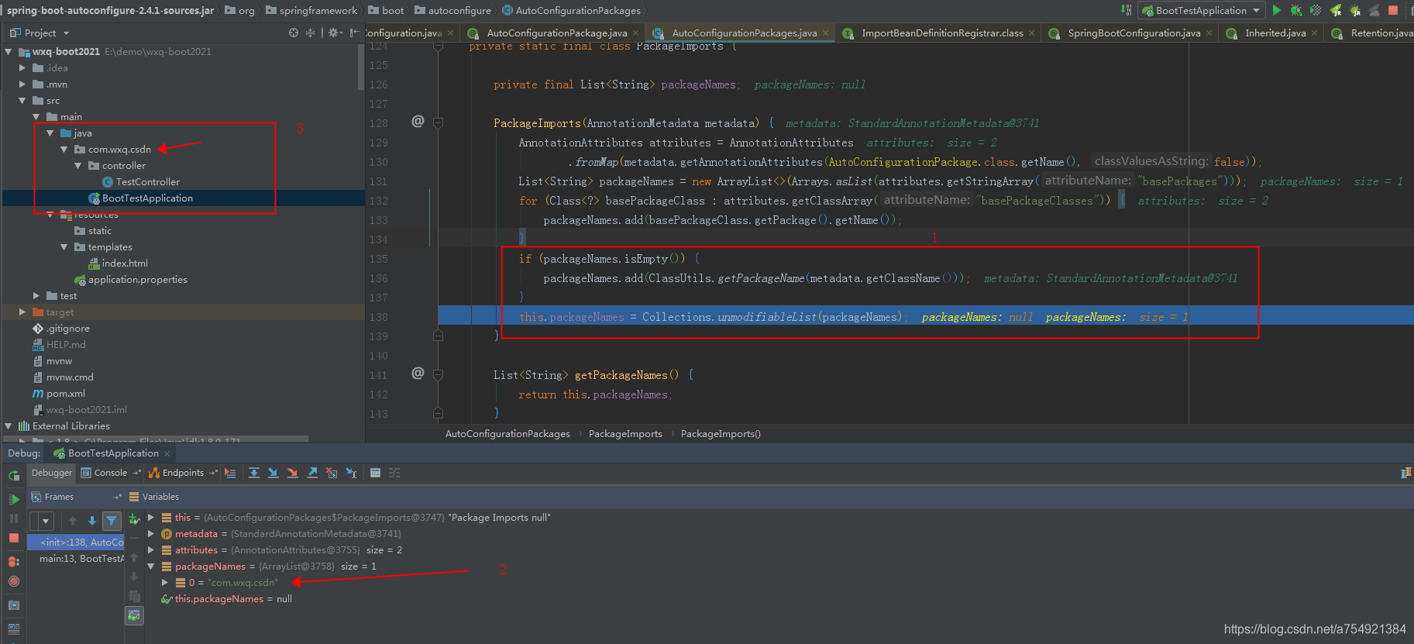Click the AutoConfigurationPackages breadcrumb below the editor

pyautogui.click(x=507, y=434)
